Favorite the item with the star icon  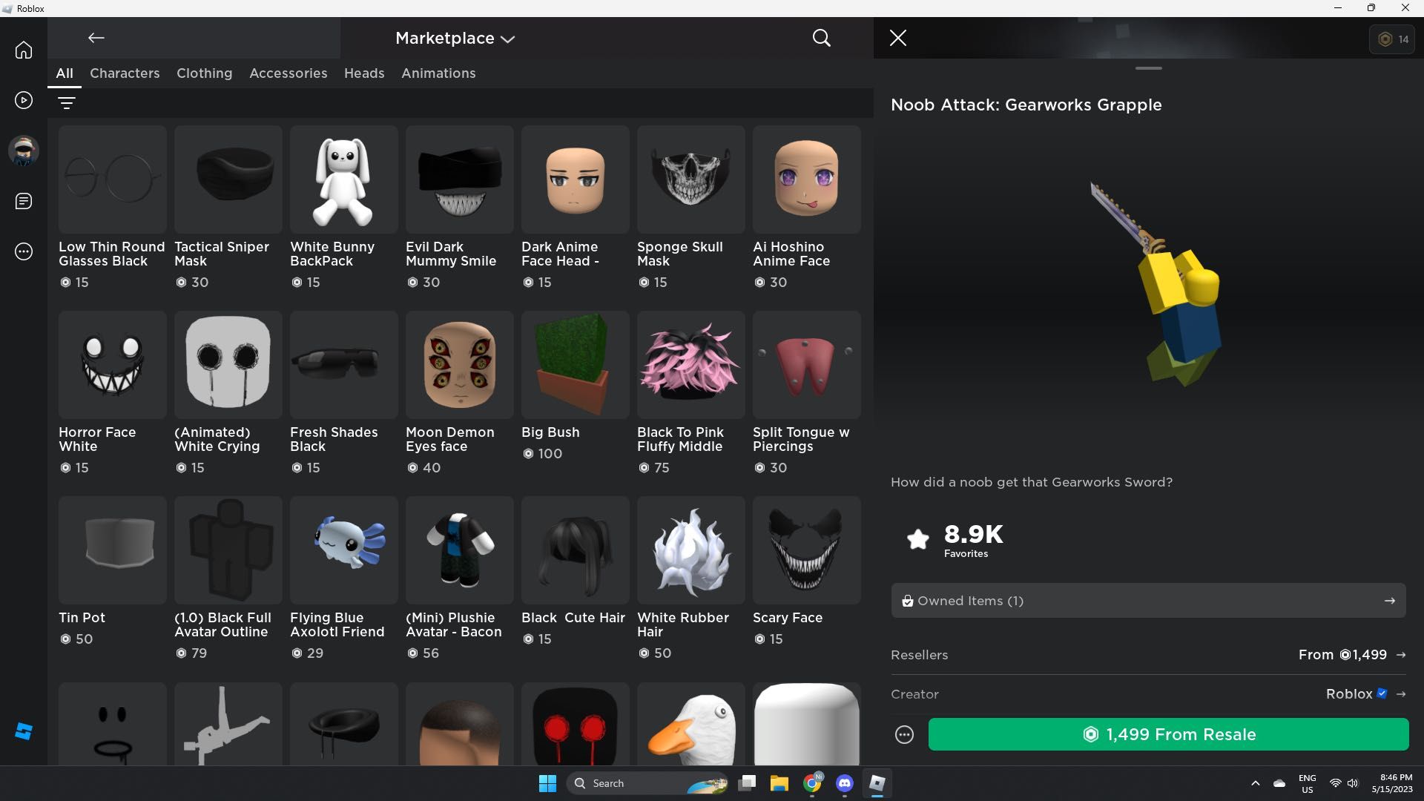[918, 539]
